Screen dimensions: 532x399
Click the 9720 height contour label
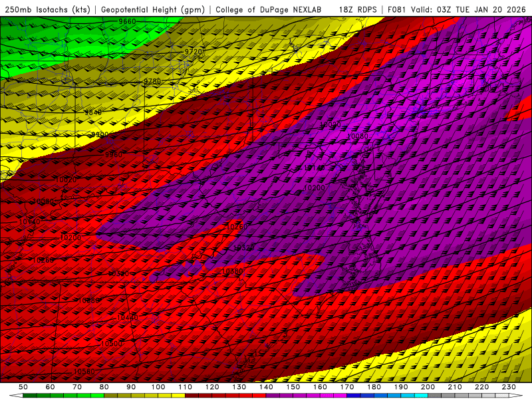pos(194,52)
